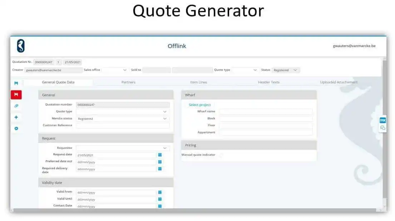Click the Block input field
The width and height of the screenshot is (395, 221).
(x=266, y=118)
